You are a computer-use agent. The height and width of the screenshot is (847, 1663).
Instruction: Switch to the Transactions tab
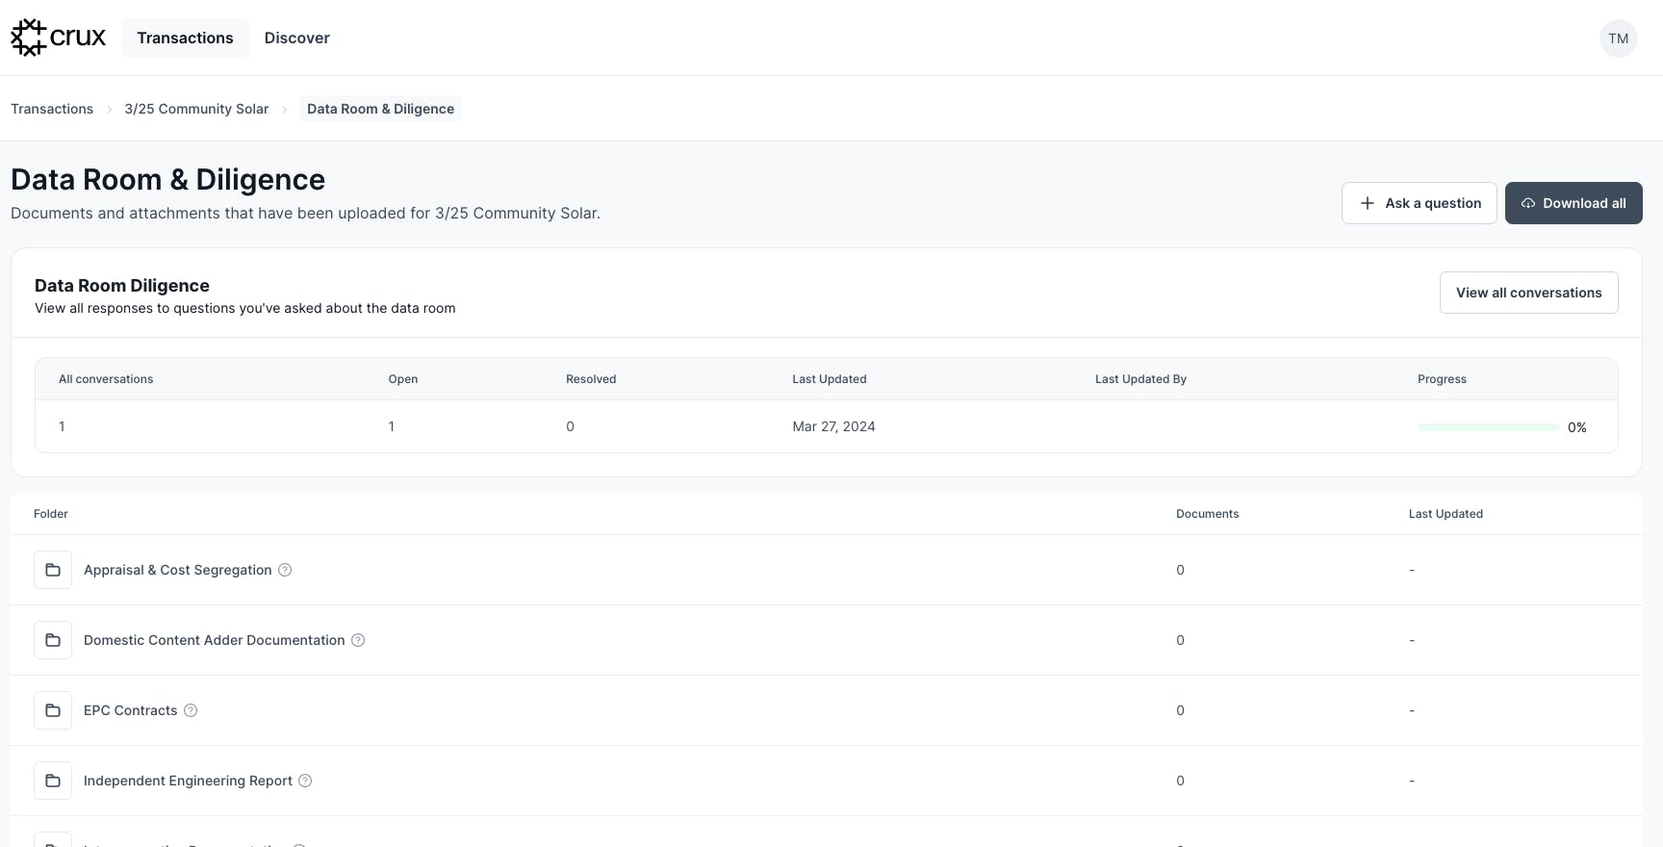tap(185, 38)
